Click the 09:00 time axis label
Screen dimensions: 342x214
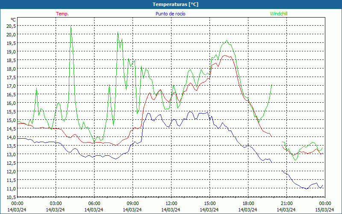[133, 203]
